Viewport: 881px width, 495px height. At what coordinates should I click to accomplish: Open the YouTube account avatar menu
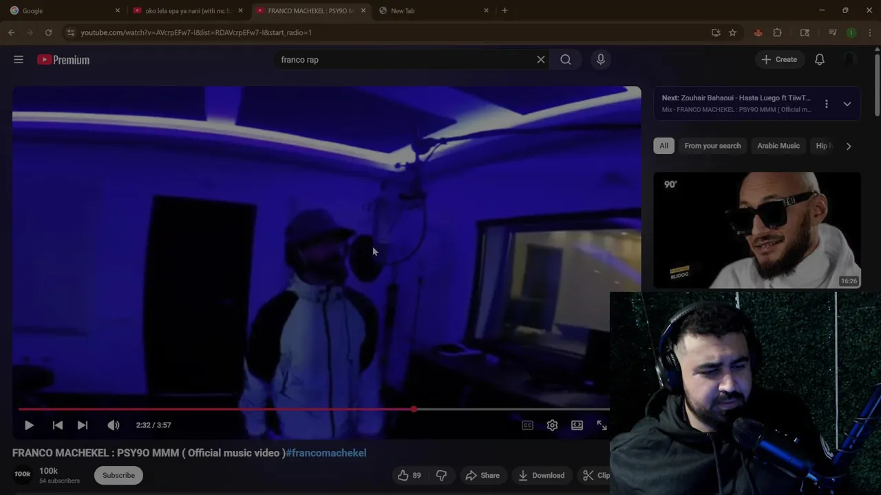[850, 60]
